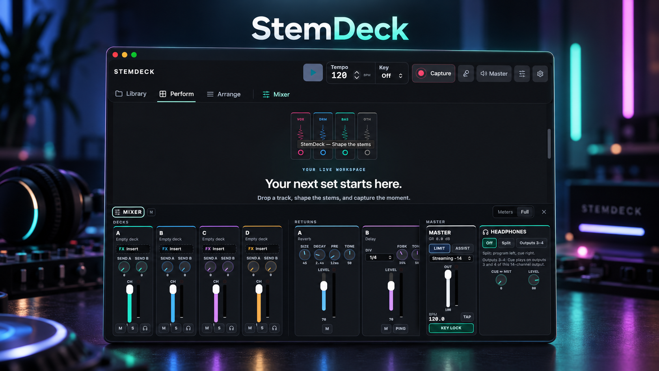Toggle the Master speaker output button
Image resolution: width=659 pixels, height=371 pixels.
pyautogui.click(x=494, y=74)
